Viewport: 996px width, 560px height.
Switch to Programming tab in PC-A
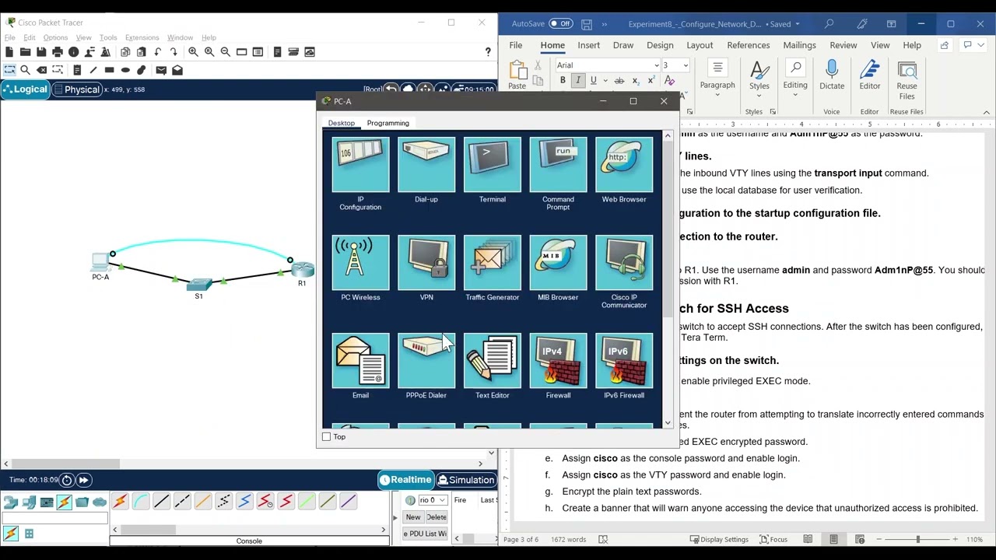[388, 123]
